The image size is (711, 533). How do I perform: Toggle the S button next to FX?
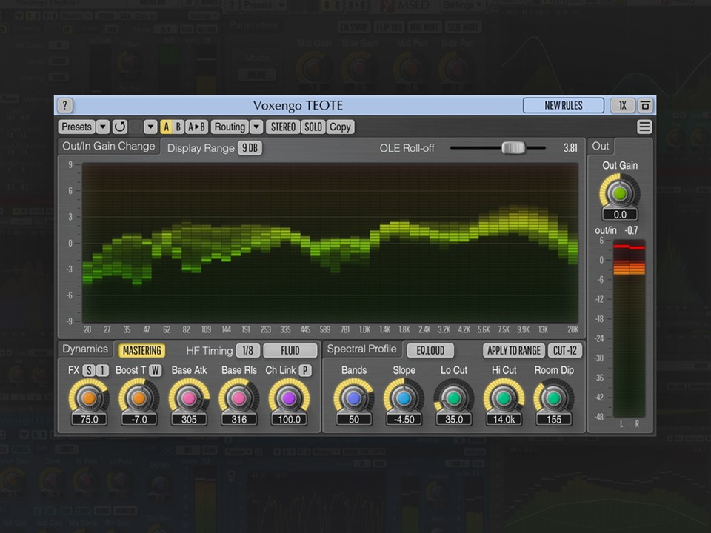pyautogui.click(x=89, y=370)
